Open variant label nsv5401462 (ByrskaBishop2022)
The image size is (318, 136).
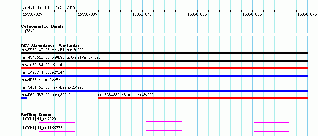click(x=53, y=87)
